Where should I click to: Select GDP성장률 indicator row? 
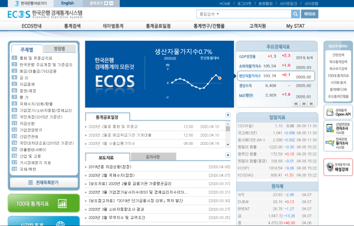pos(276,56)
